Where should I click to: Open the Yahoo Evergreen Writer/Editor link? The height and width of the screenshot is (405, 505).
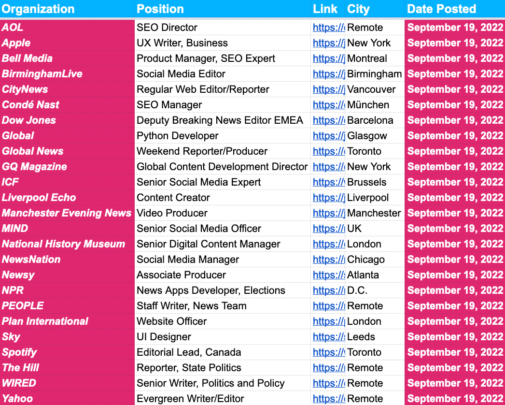pyautogui.click(x=328, y=399)
